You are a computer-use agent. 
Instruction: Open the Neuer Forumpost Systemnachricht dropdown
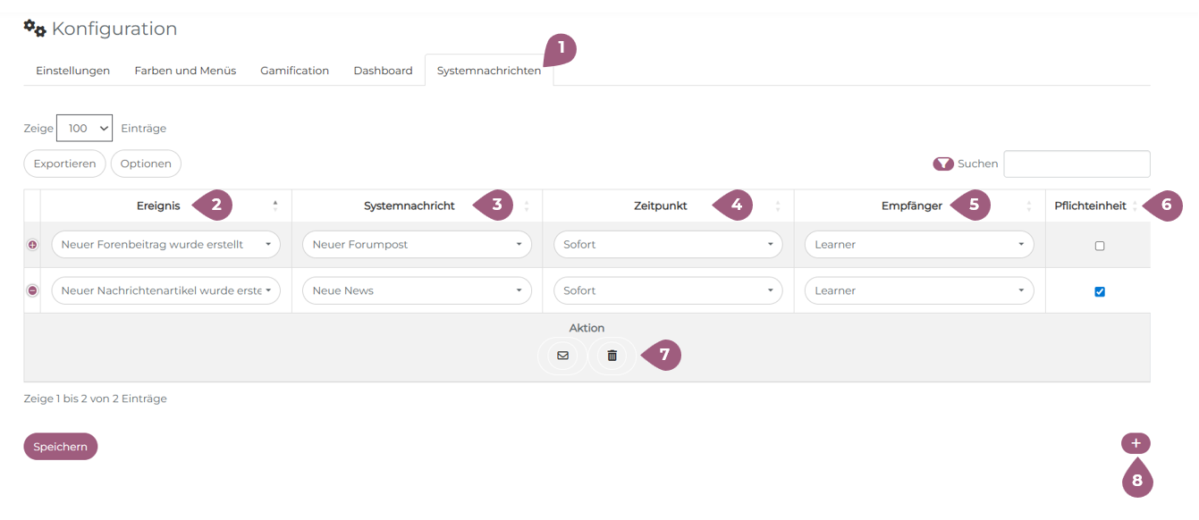point(417,245)
